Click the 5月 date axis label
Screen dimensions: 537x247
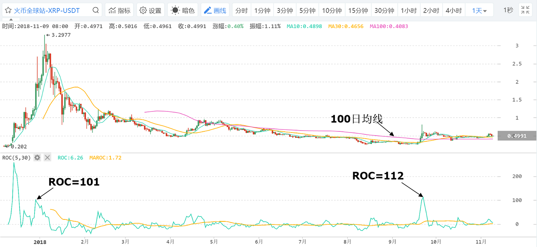214,242
